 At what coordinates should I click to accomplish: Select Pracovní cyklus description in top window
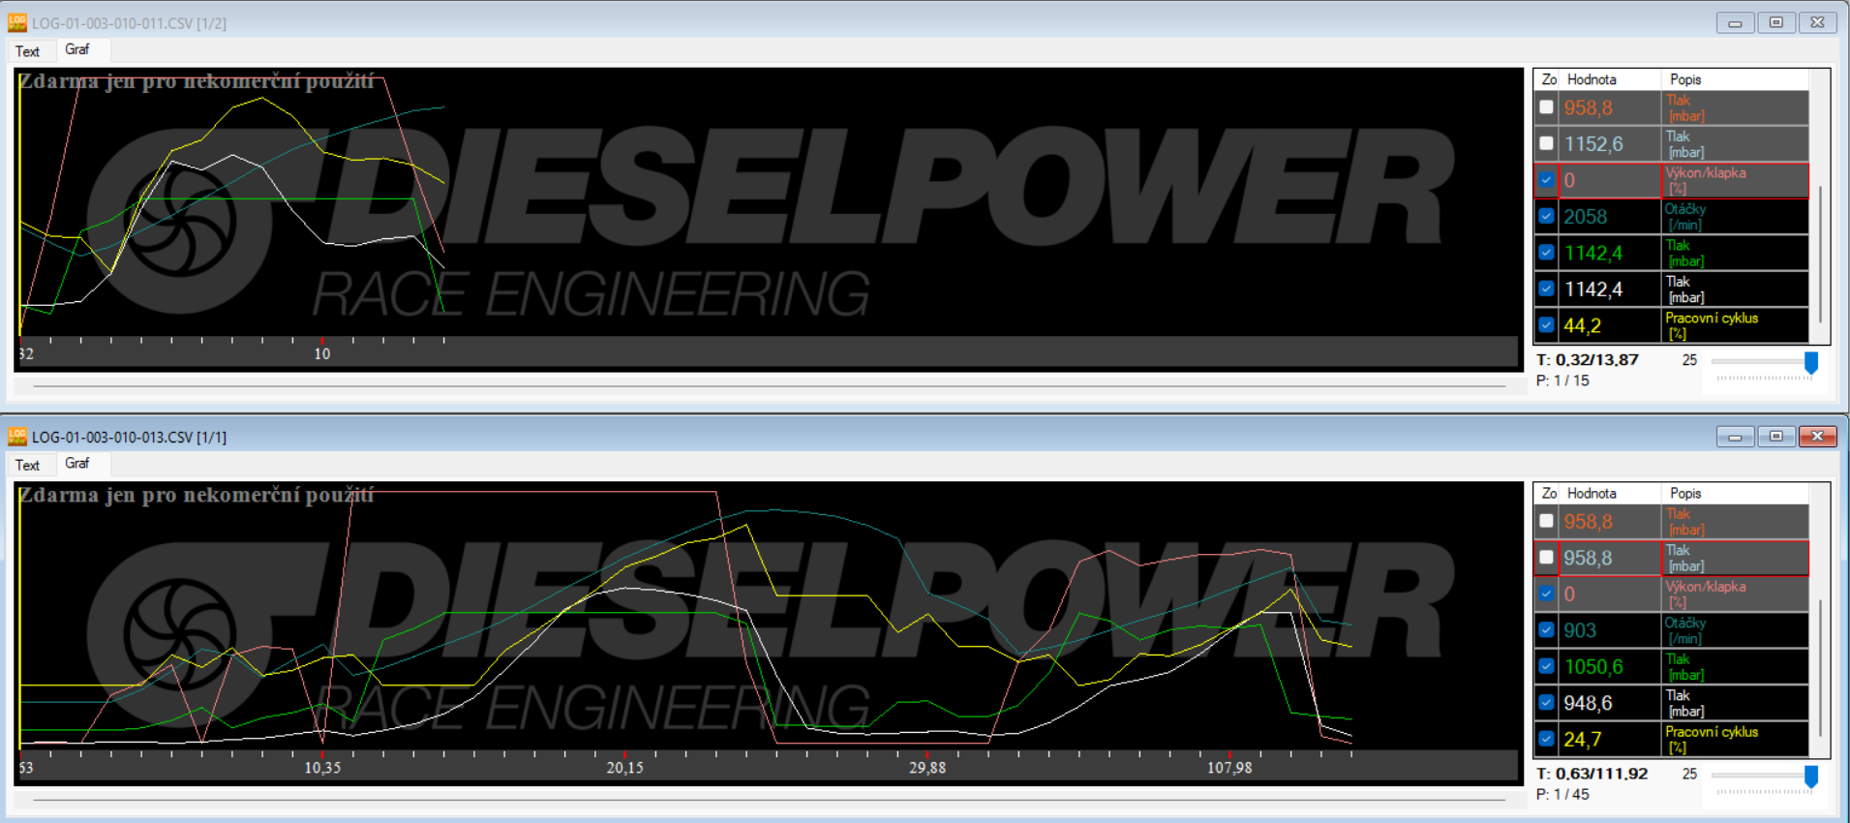pyautogui.click(x=1735, y=325)
